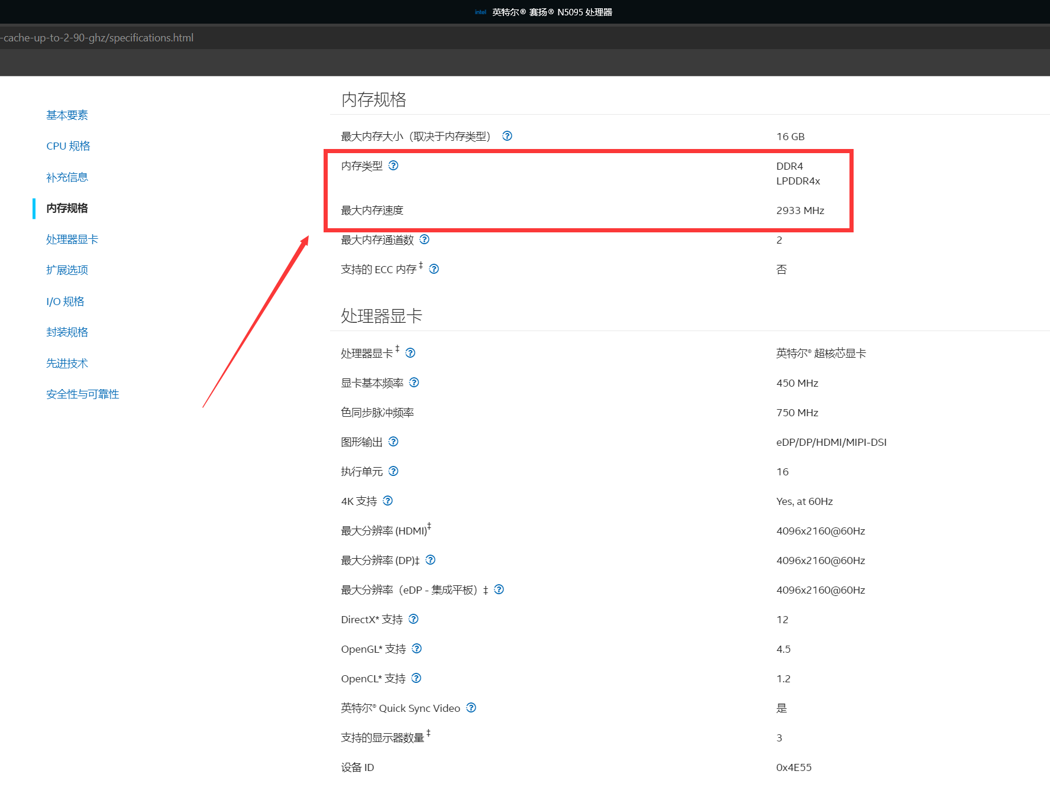Click help icon beside Quick Sync Video
Image resolution: width=1050 pixels, height=797 pixels.
click(x=471, y=708)
